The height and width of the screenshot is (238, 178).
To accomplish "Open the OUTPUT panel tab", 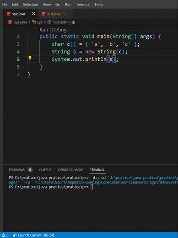I will 45,170.
